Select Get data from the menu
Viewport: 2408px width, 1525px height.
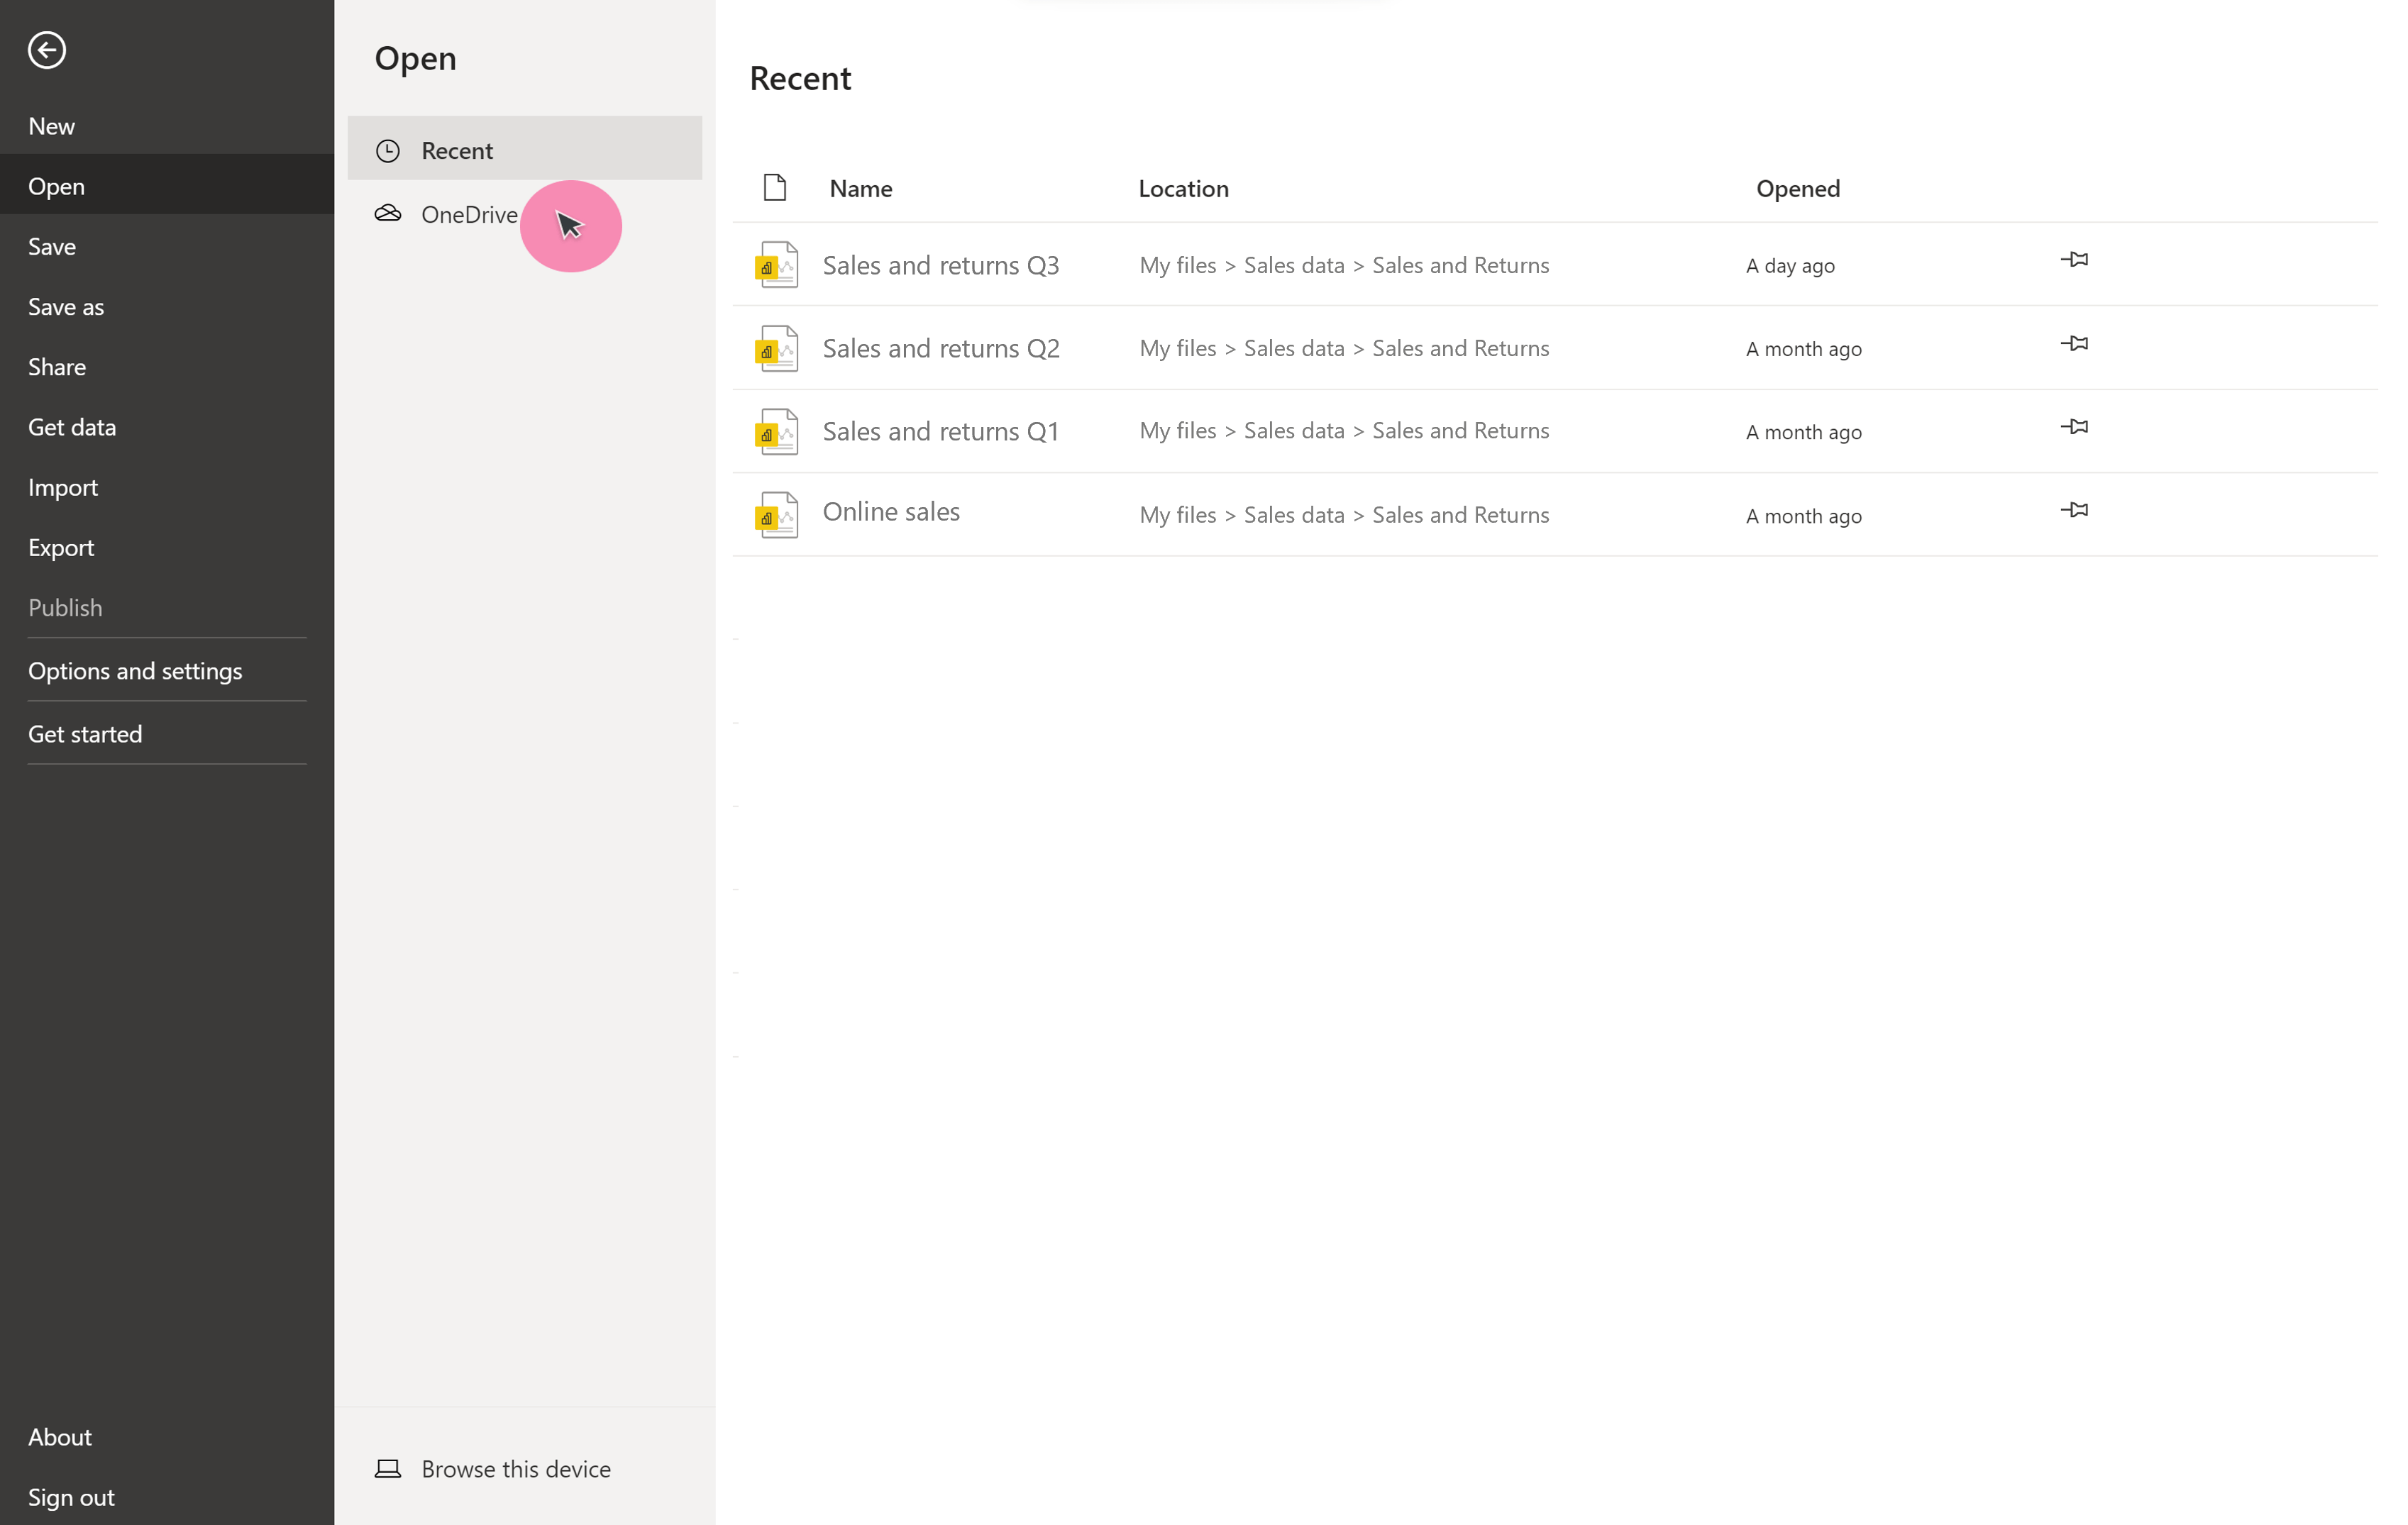[72, 427]
